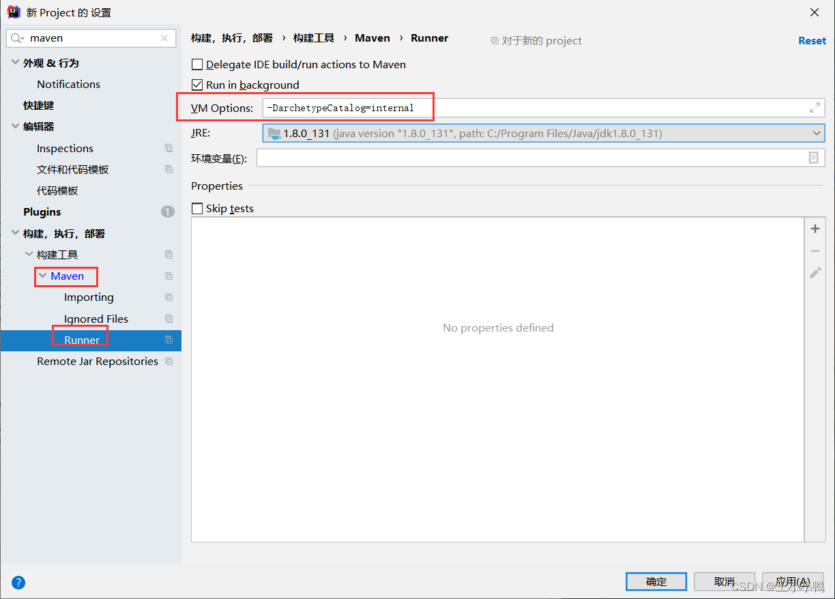Open 文件和代码模板 settings page
Screen dimensions: 835x599
tap(73, 169)
